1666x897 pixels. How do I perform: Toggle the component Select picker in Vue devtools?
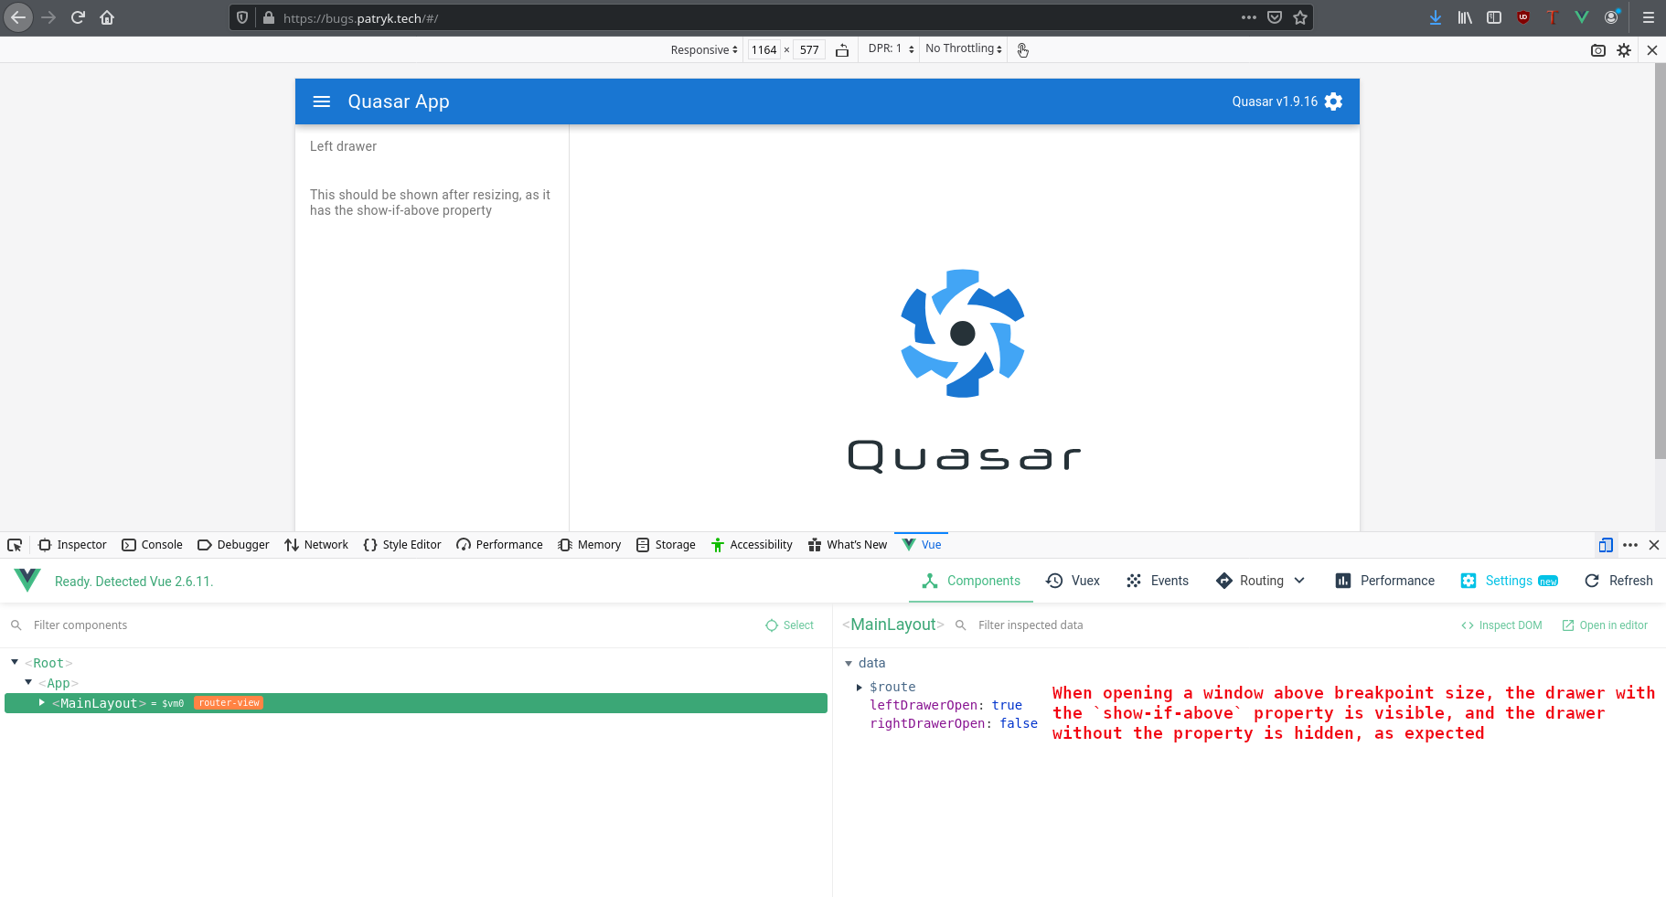(x=789, y=625)
